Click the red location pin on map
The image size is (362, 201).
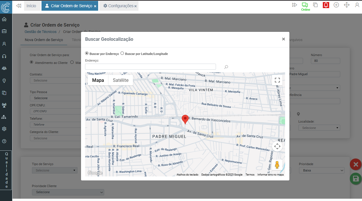point(185,119)
